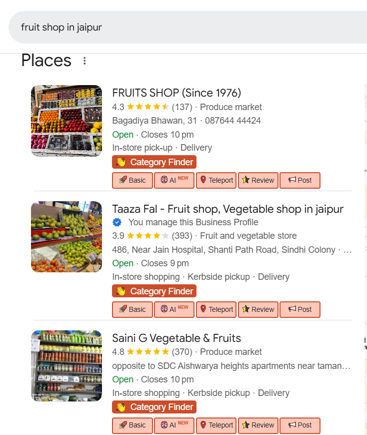367x435 pixels.
Task: Click Category Finder under Taaza Fal listing
Action: click(x=154, y=291)
